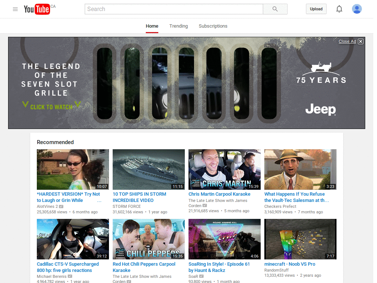
Task: Click the 75 Years Jeep emblem
Action: (x=321, y=73)
